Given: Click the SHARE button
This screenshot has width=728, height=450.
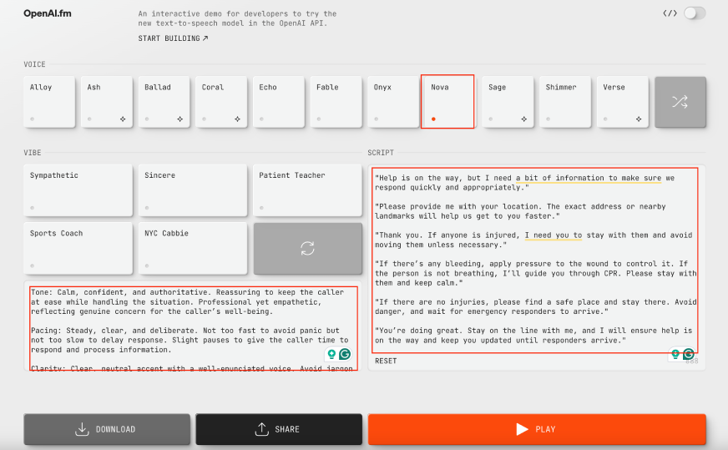Looking at the screenshot, I should (x=279, y=429).
